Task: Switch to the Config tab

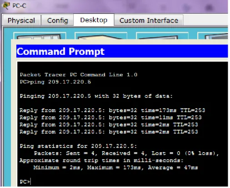Action: tap(57, 20)
